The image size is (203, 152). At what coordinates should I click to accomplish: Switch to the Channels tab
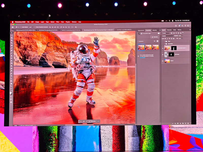pyautogui.click(x=169, y=30)
